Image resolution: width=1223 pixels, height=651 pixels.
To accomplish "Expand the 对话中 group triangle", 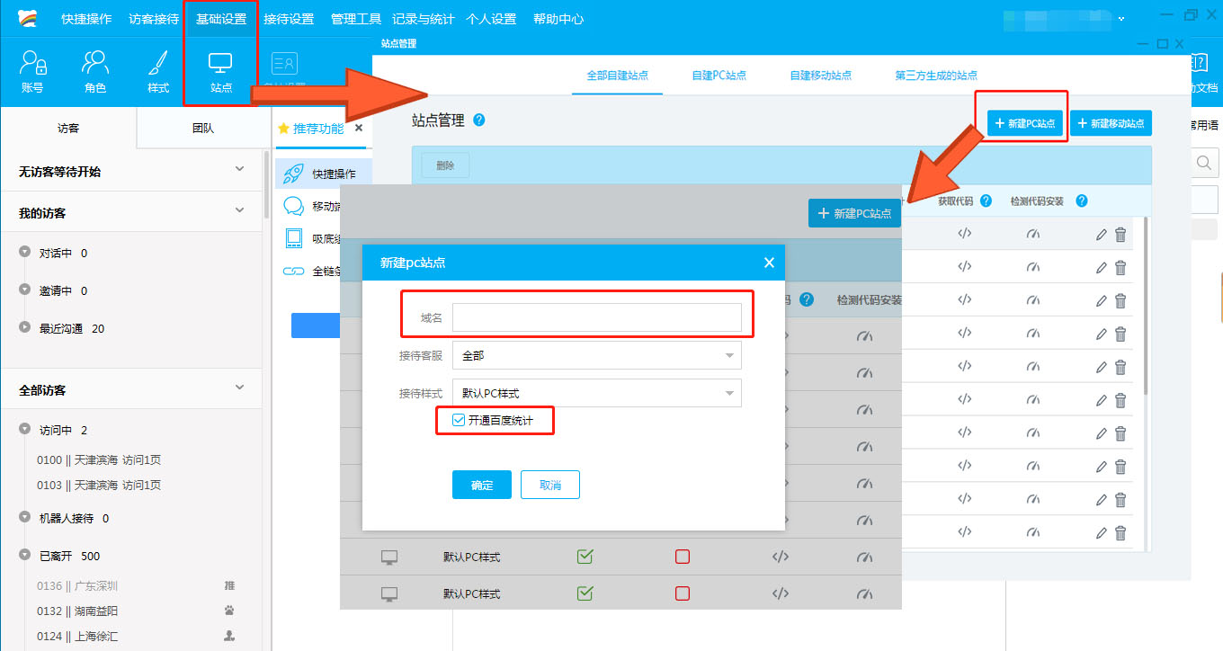I will coord(25,253).
